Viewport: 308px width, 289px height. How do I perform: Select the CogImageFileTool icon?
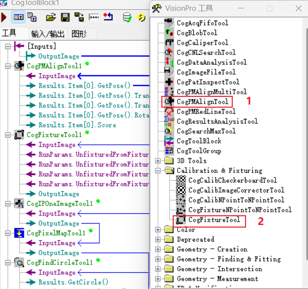(x=169, y=72)
